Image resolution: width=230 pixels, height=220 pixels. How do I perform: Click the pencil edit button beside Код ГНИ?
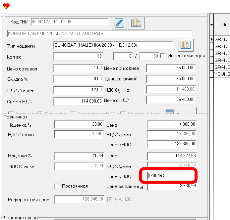click(x=119, y=23)
